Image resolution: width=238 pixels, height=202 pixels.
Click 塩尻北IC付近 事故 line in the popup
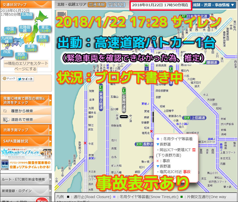pyautogui.click(x=174, y=172)
